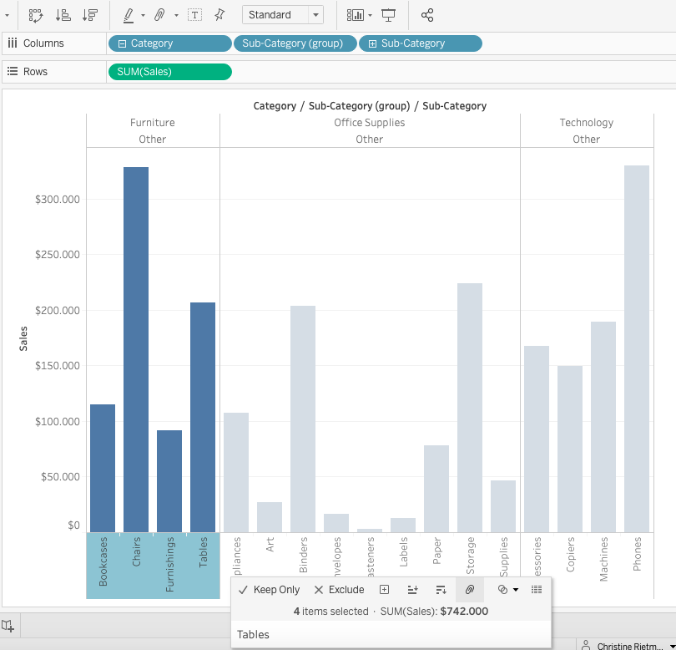Select the dark blue Chairs bar
This screenshot has height=650, width=676.
pyautogui.click(x=136, y=349)
